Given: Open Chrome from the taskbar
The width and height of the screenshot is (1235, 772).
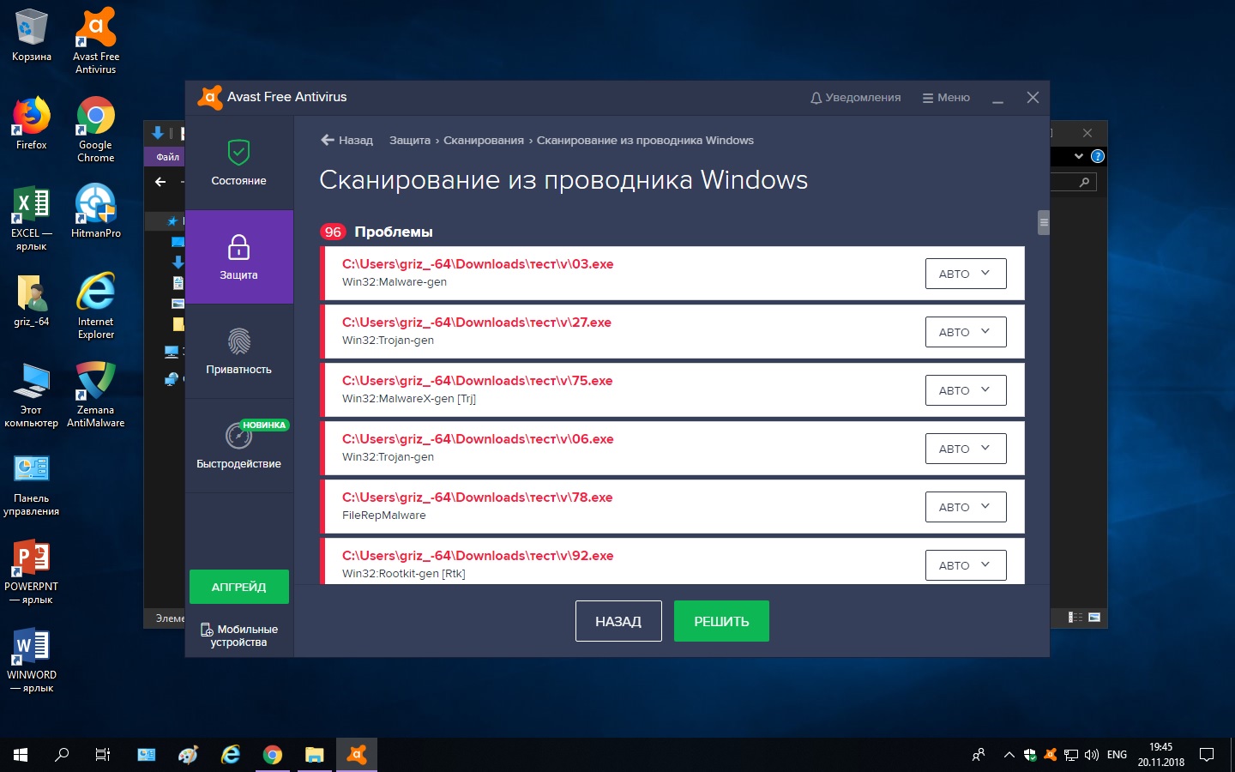Looking at the screenshot, I should click(x=273, y=755).
